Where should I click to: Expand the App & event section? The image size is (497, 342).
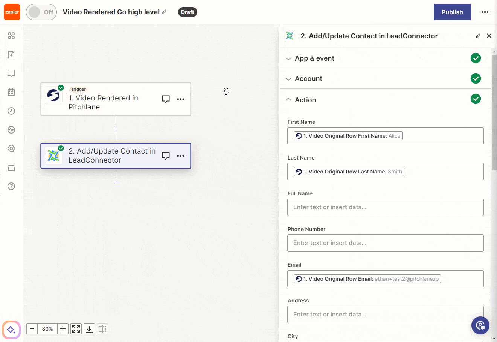pyautogui.click(x=385, y=58)
